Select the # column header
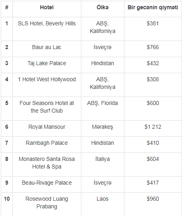Viewport: 182px width, 216px height. pyautogui.click(x=6, y=7)
